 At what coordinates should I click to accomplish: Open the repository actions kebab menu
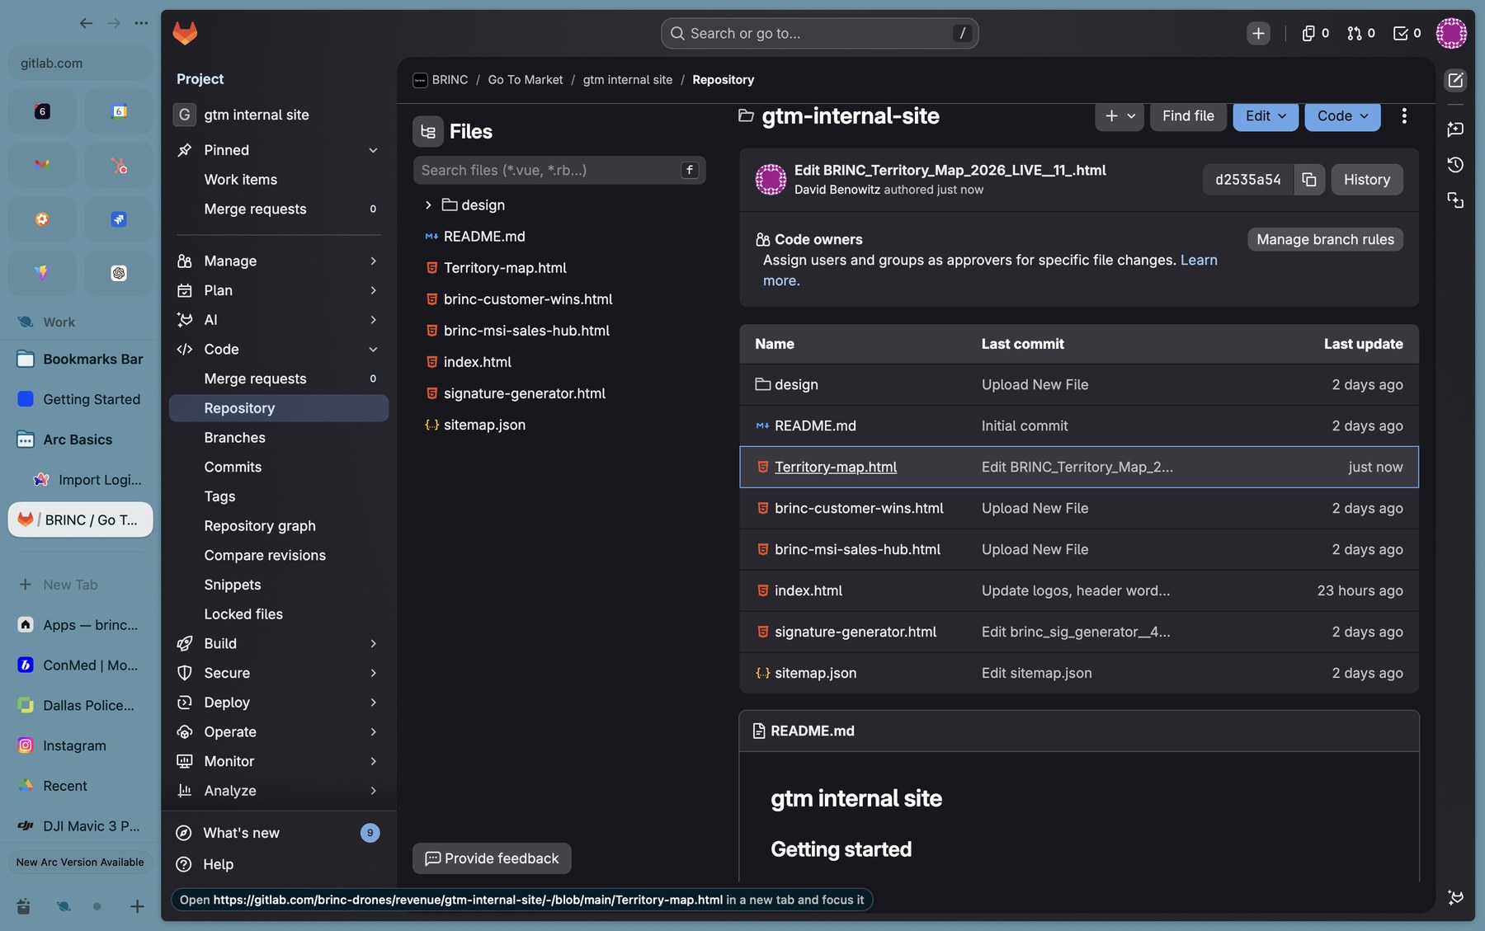(x=1404, y=116)
